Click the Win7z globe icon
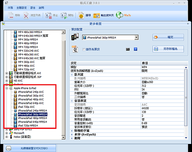This screenshot has width=192, height=152. click(119, 15)
